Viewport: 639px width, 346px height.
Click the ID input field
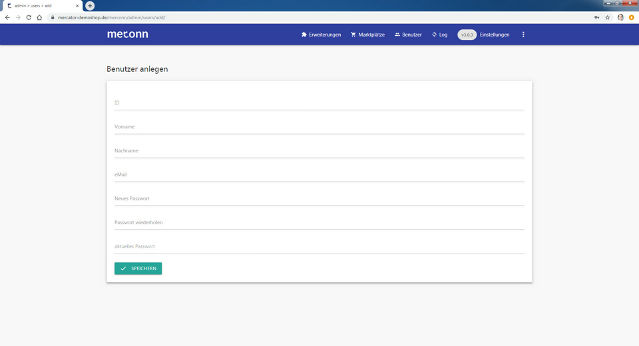319,103
